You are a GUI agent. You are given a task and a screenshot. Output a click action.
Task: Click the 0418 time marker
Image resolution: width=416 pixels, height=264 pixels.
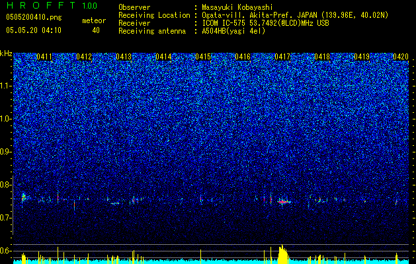point(322,57)
